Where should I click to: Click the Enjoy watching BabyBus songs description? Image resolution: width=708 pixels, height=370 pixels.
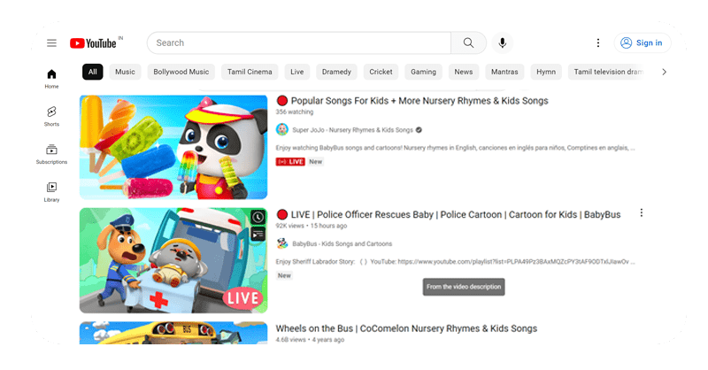(456, 148)
